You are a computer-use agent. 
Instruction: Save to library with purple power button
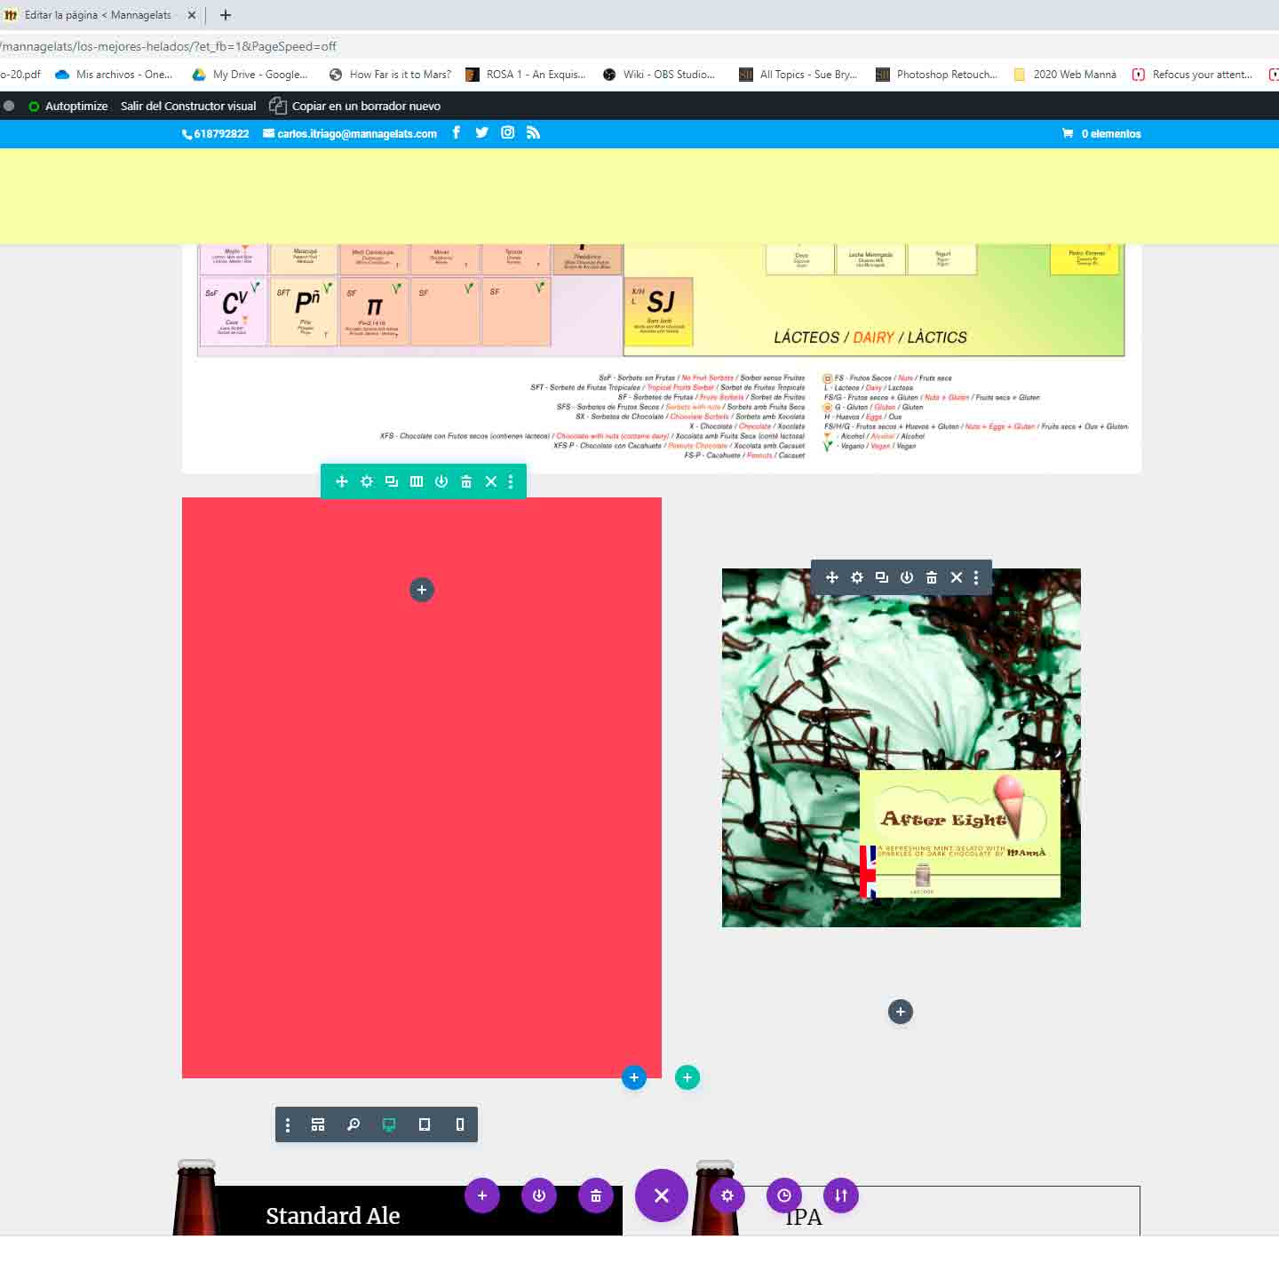pos(539,1196)
